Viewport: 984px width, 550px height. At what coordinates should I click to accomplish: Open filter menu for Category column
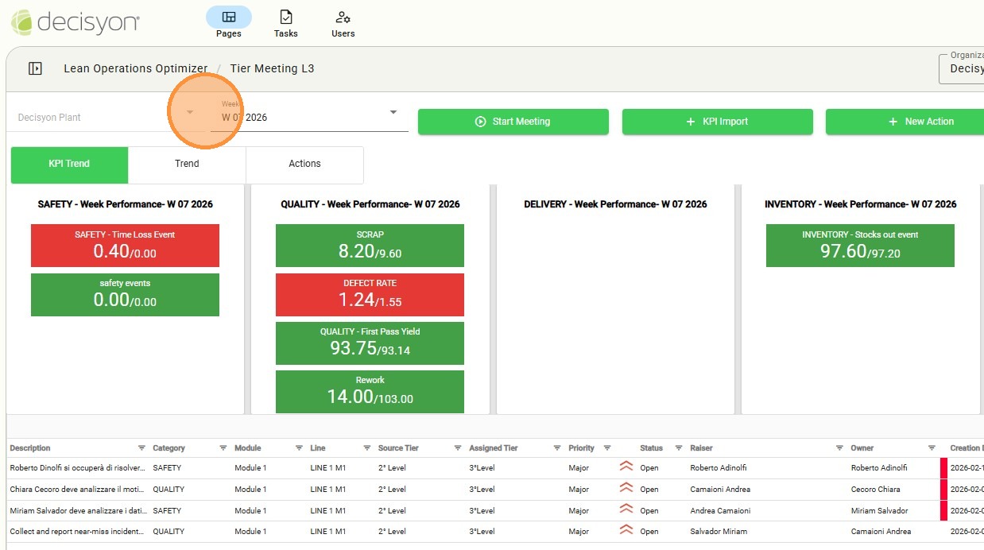pos(223,448)
